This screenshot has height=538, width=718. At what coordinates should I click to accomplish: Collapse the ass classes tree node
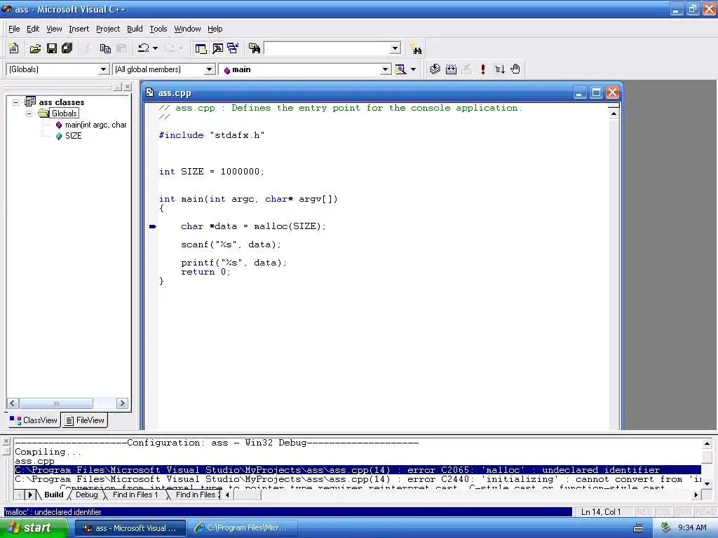[16, 102]
